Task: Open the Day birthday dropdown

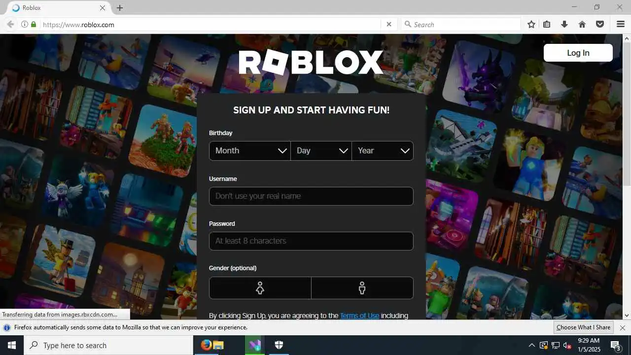Action: click(321, 151)
